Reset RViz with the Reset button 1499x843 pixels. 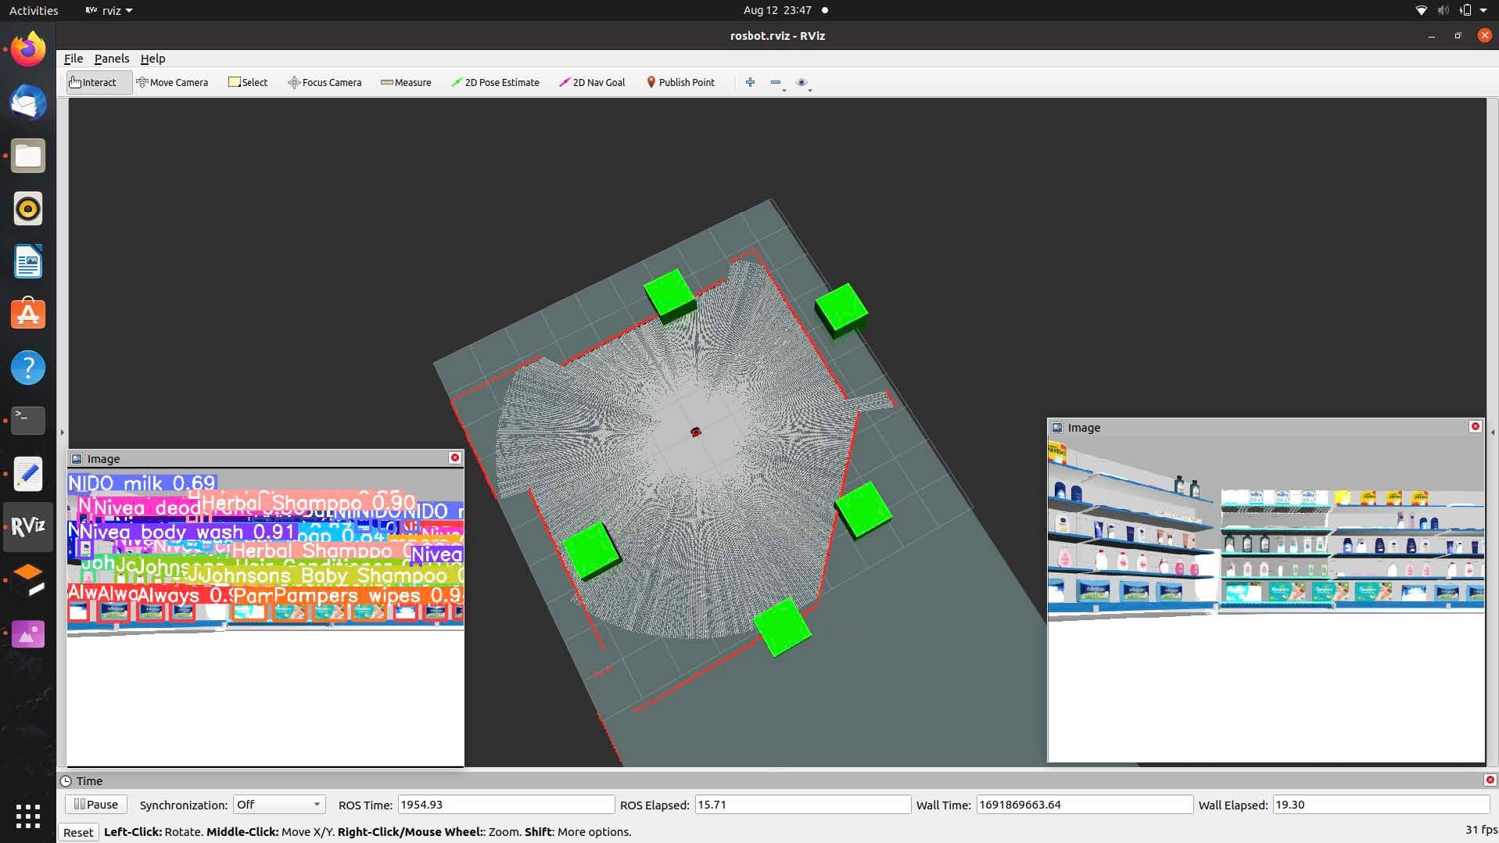(x=77, y=832)
